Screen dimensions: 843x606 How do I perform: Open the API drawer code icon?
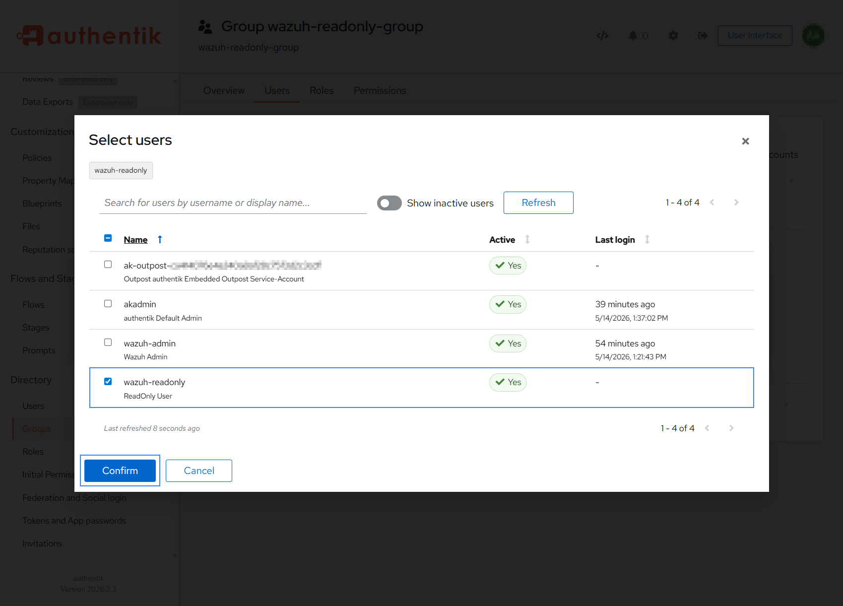point(602,35)
